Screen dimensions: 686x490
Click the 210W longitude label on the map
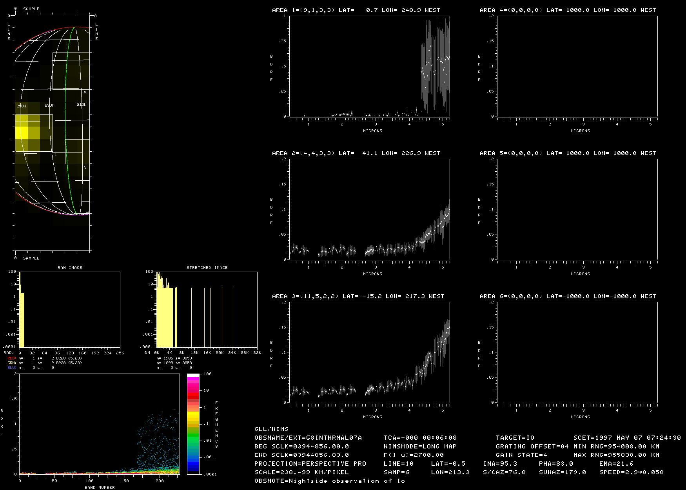(82, 105)
